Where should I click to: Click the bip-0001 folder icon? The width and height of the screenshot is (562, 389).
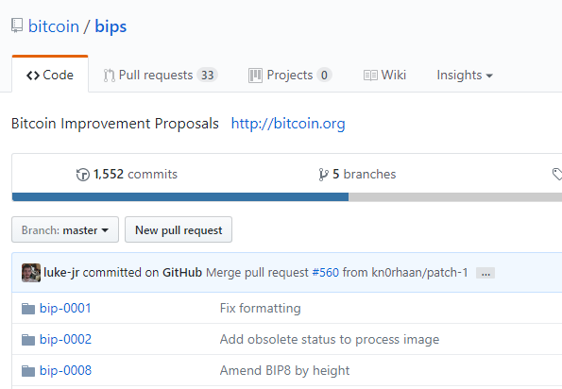pyautogui.click(x=28, y=309)
